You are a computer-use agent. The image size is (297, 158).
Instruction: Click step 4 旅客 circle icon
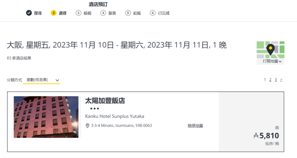pos(103,13)
